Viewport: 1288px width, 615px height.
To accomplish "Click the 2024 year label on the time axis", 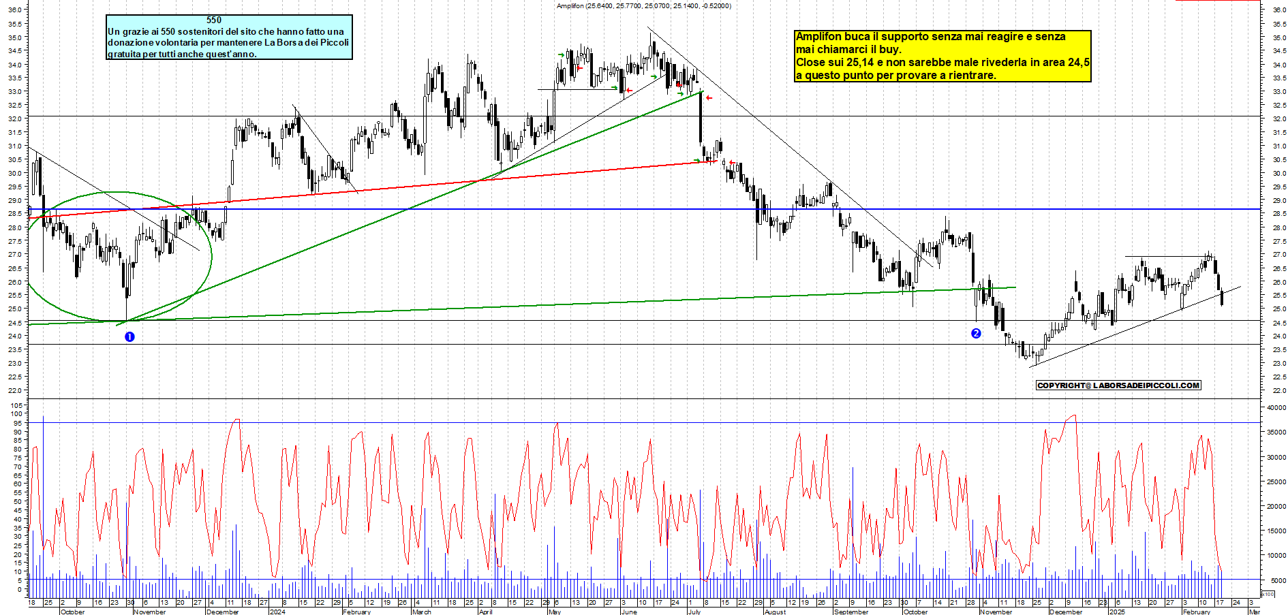I will point(277,612).
